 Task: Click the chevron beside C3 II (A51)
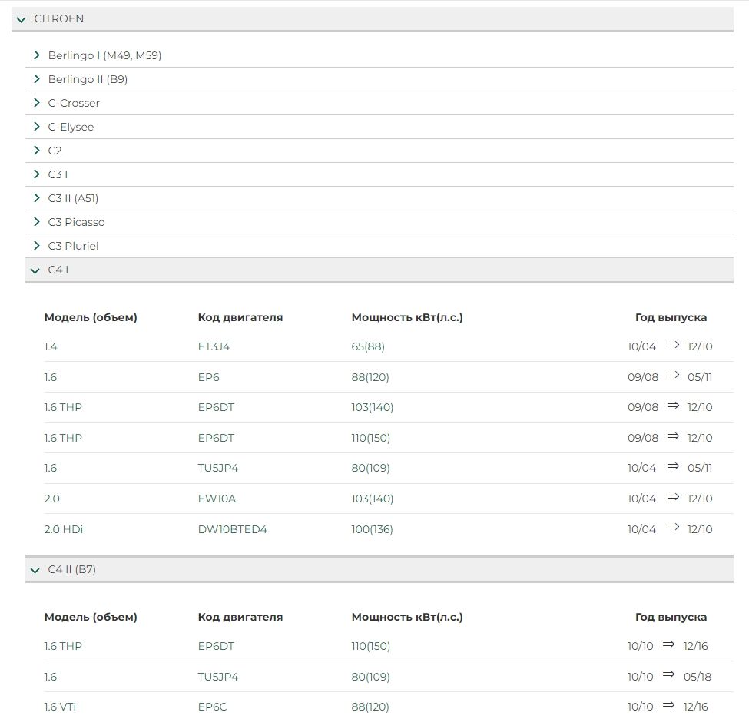(36, 198)
